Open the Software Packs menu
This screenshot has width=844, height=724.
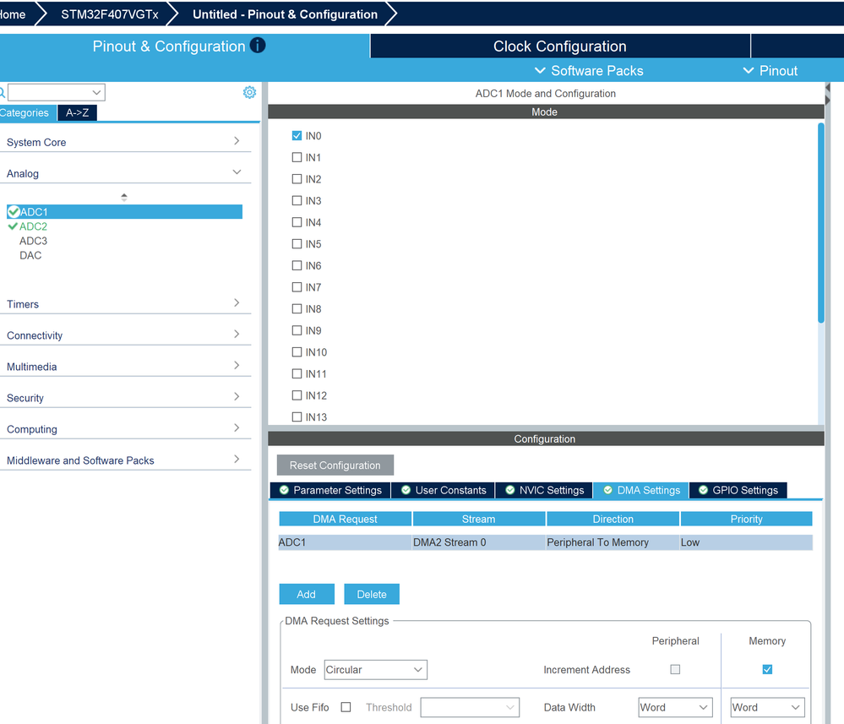[589, 70]
